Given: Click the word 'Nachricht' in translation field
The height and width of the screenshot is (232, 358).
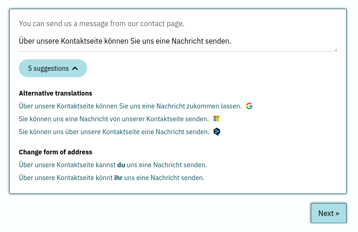Looking at the screenshot, I should point(187,41).
